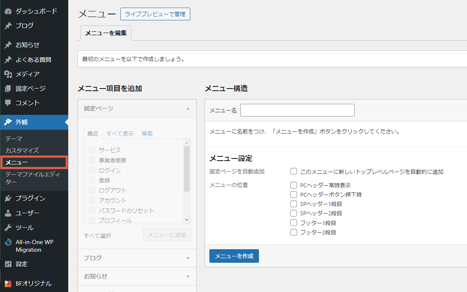
Task: Click the page list scrollbar up arrow
Action: [187, 143]
